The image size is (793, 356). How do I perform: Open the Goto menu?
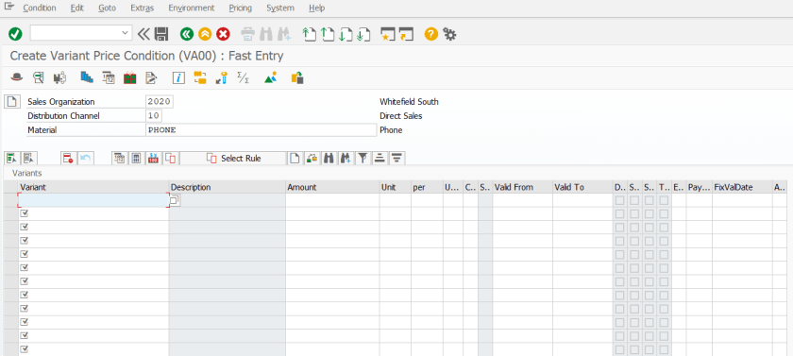(107, 8)
